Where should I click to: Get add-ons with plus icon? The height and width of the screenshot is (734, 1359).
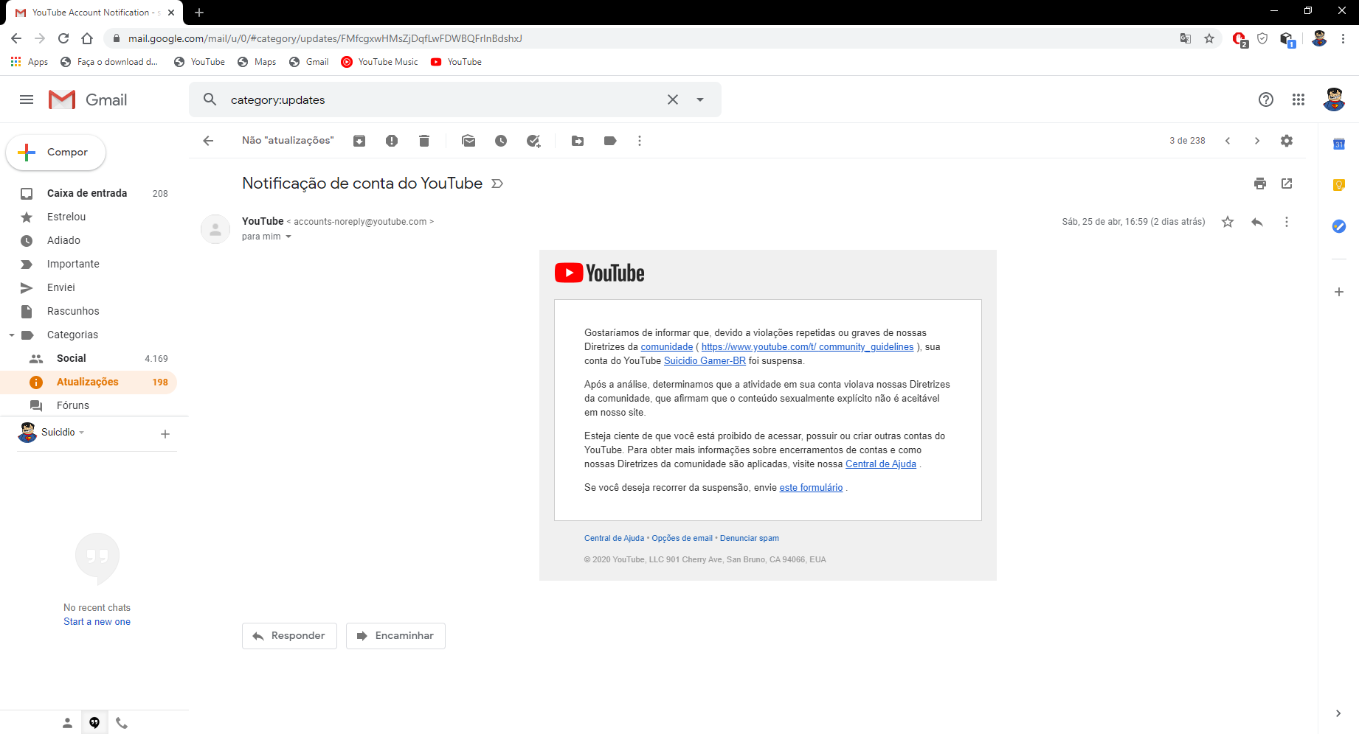pyautogui.click(x=1339, y=292)
